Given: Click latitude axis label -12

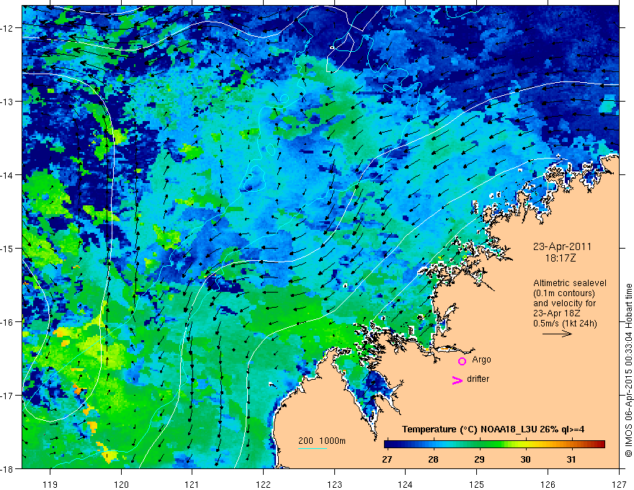Looking at the screenshot, I should tap(7, 28).
